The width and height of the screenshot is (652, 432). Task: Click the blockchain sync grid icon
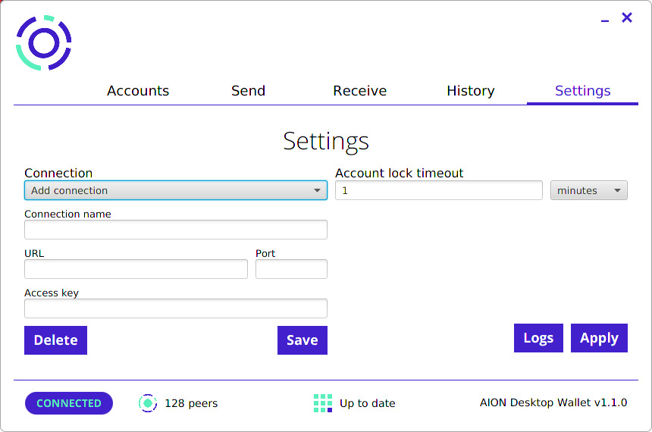pos(323,403)
